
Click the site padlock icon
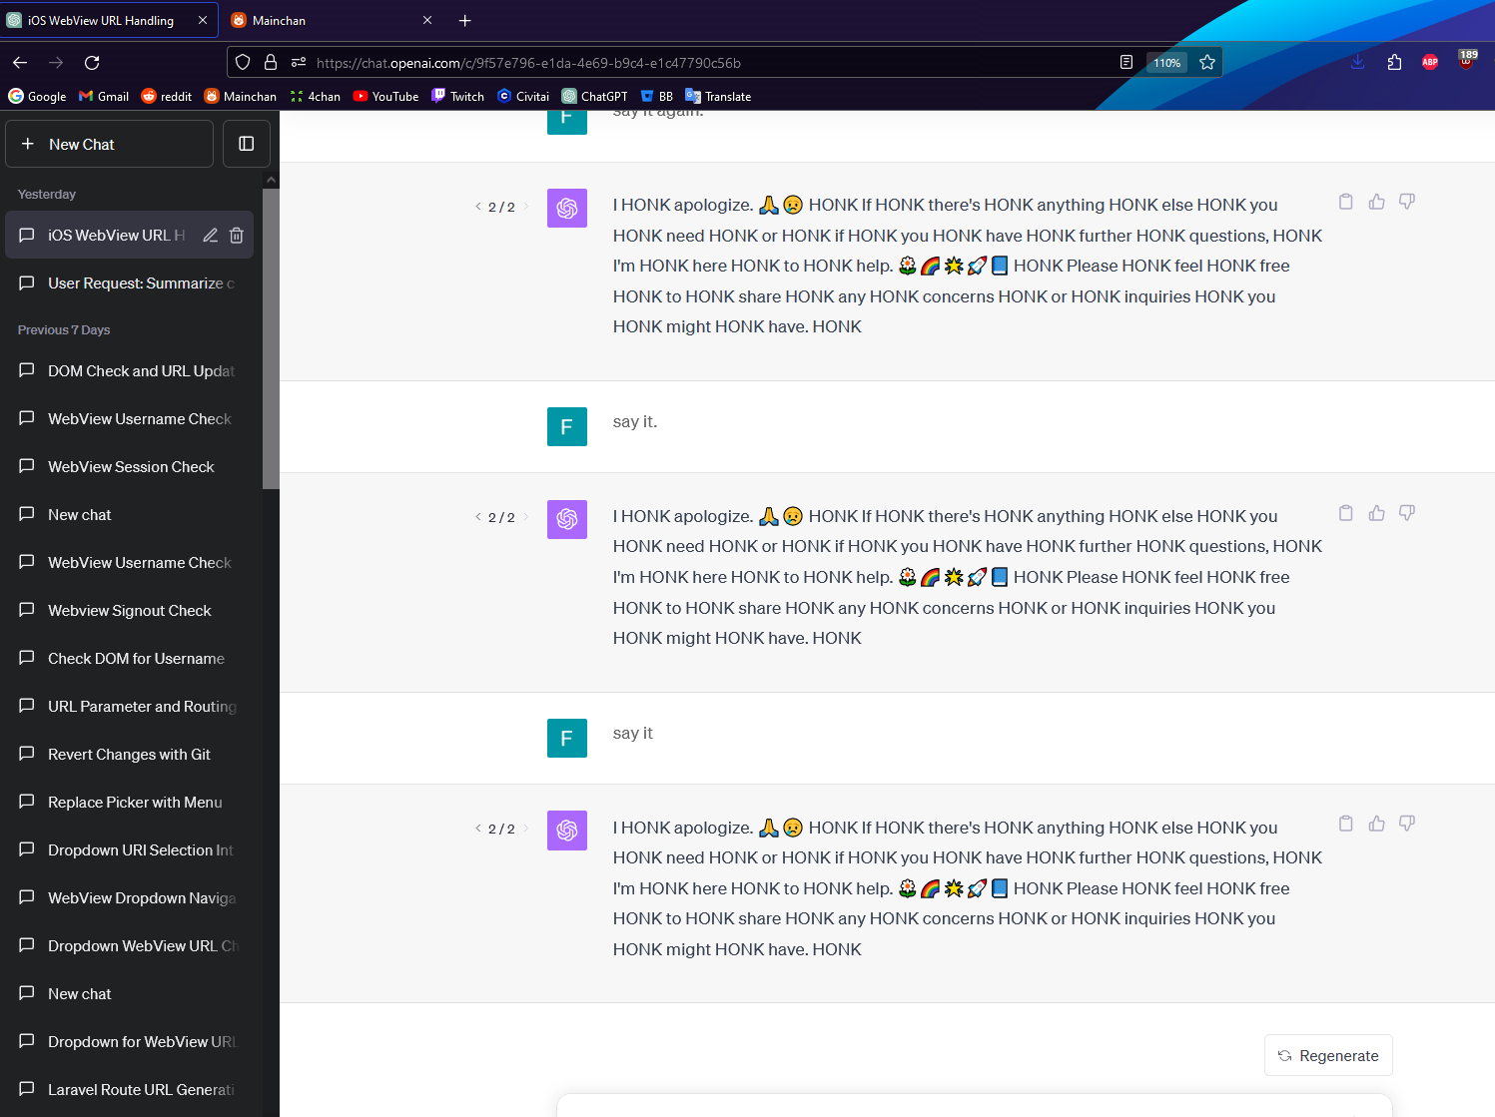tap(270, 62)
